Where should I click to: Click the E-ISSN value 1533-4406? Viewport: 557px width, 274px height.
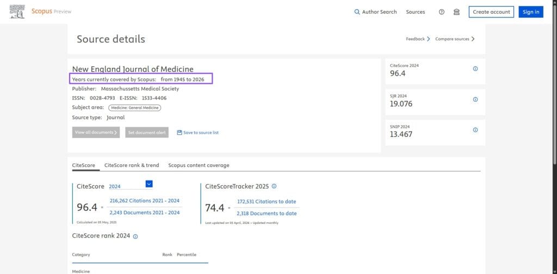pyautogui.click(x=154, y=98)
